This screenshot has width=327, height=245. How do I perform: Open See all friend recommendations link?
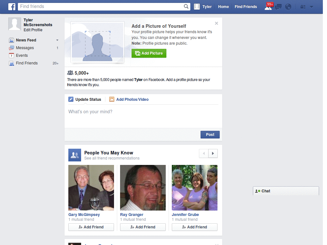tap(112, 158)
